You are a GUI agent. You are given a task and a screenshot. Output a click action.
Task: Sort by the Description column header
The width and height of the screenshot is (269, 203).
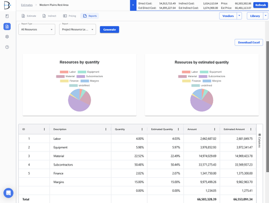tap(60, 129)
